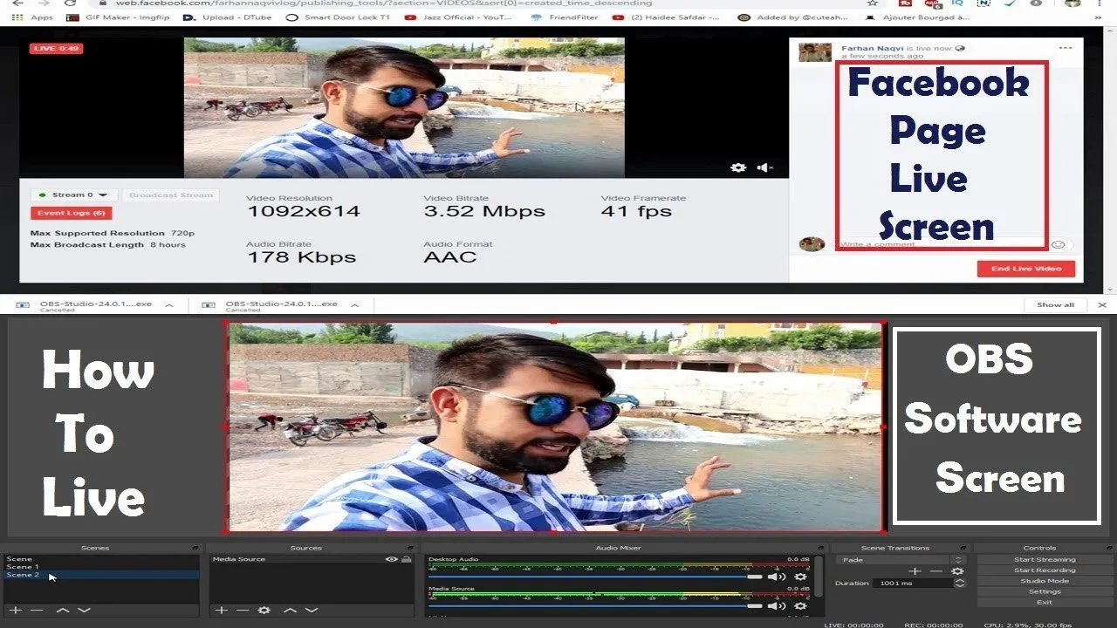Open Fade transition dropdown
This screenshot has height=628, width=1117.
tap(900, 560)
